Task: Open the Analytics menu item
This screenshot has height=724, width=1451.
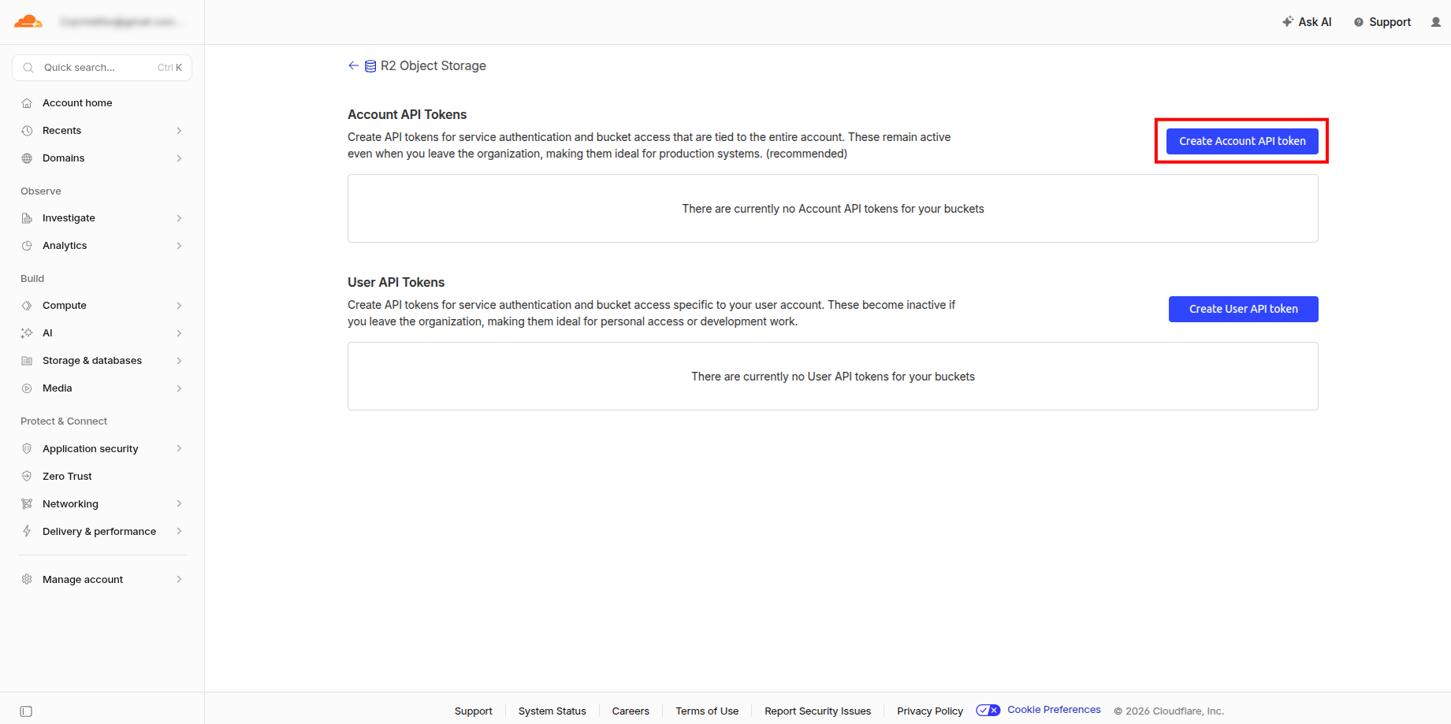Action: [102, 246]
